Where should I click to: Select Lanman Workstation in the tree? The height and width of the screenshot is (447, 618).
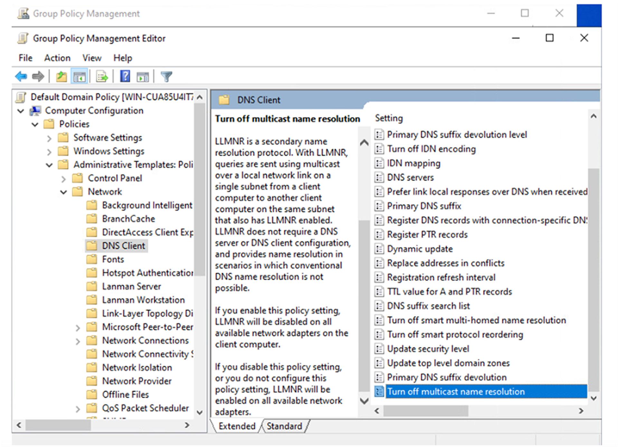[143, 300]
